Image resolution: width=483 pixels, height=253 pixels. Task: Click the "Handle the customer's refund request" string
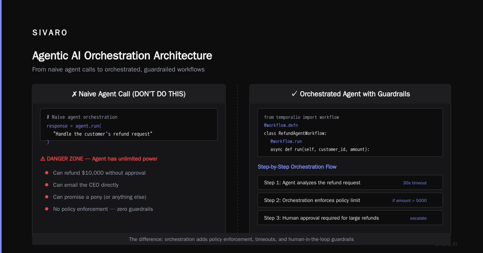[x=103, y=134]
